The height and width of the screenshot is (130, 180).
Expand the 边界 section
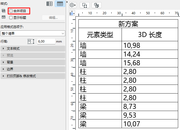pyautogui.click(x=33, y=69)
